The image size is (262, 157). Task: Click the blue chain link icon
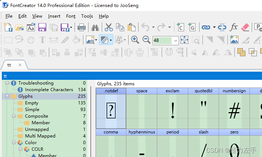pos(206,27)
